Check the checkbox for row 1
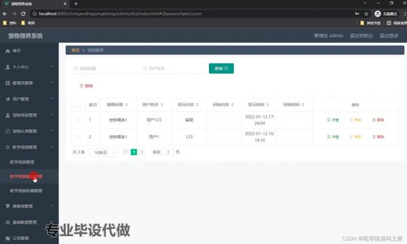 pyautogui.click(x=78, y=120)
